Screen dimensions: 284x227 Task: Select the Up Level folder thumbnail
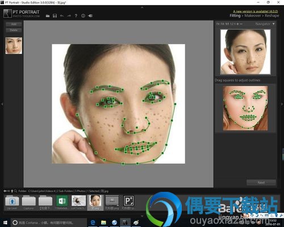click(12, 203)
